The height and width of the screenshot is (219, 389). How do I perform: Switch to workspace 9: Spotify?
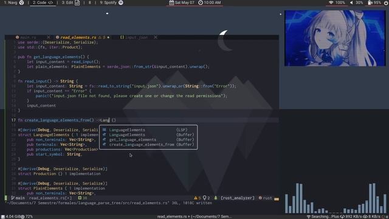click(x=111, y=2)
